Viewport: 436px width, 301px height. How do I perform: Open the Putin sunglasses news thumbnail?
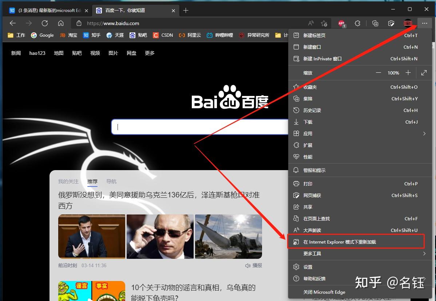point(160,237)
